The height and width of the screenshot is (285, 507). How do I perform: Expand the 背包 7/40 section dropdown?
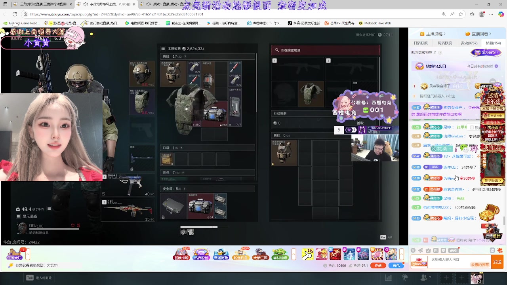[183, 173]
